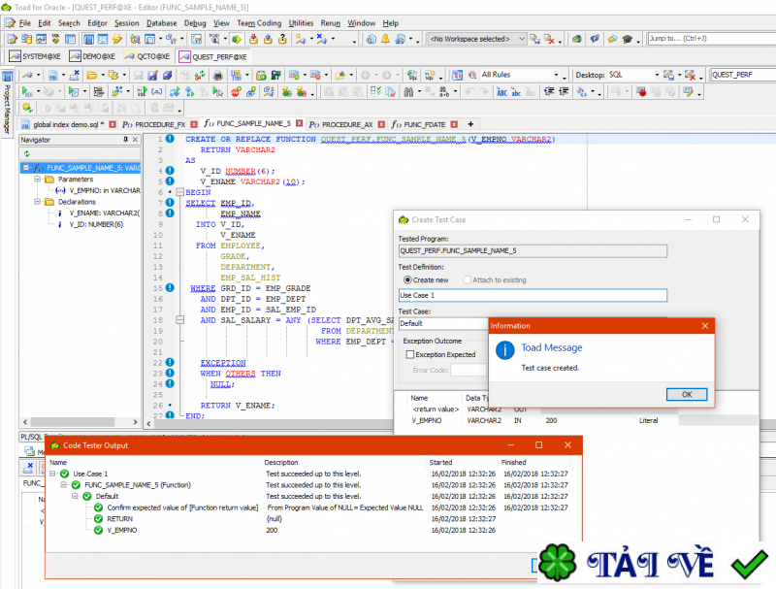Close FUNC_SAMPLE_NAME_5 tab with red X
The width and height of the screenshot is (776, 589).
(x=298, y=124)
